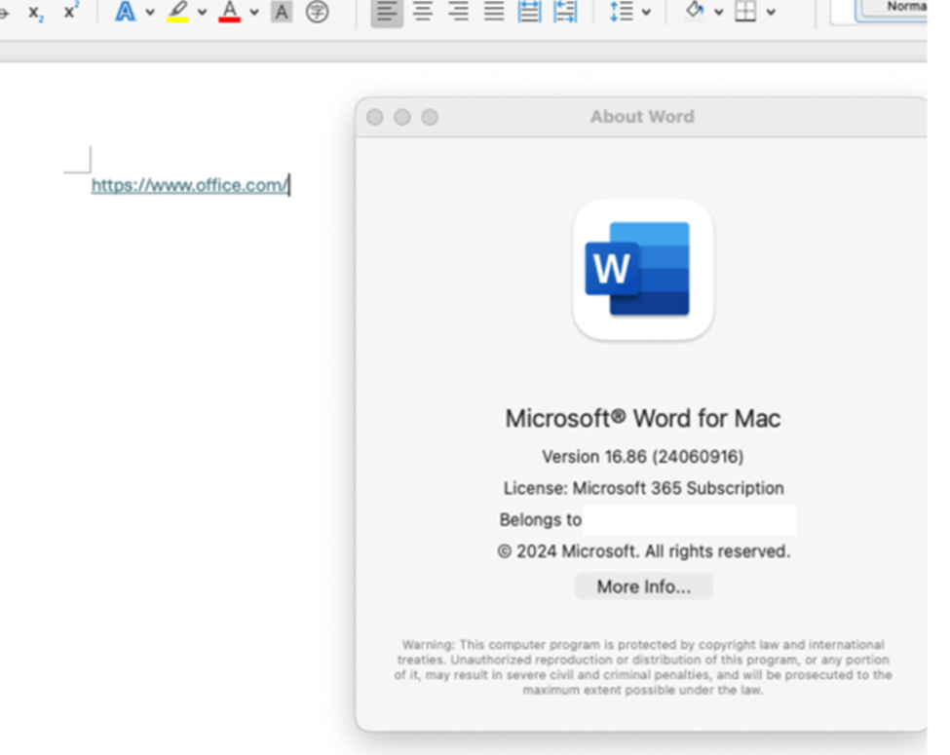950x755 pixels.
Task: Justify the text
Action: tap(494, 12)
